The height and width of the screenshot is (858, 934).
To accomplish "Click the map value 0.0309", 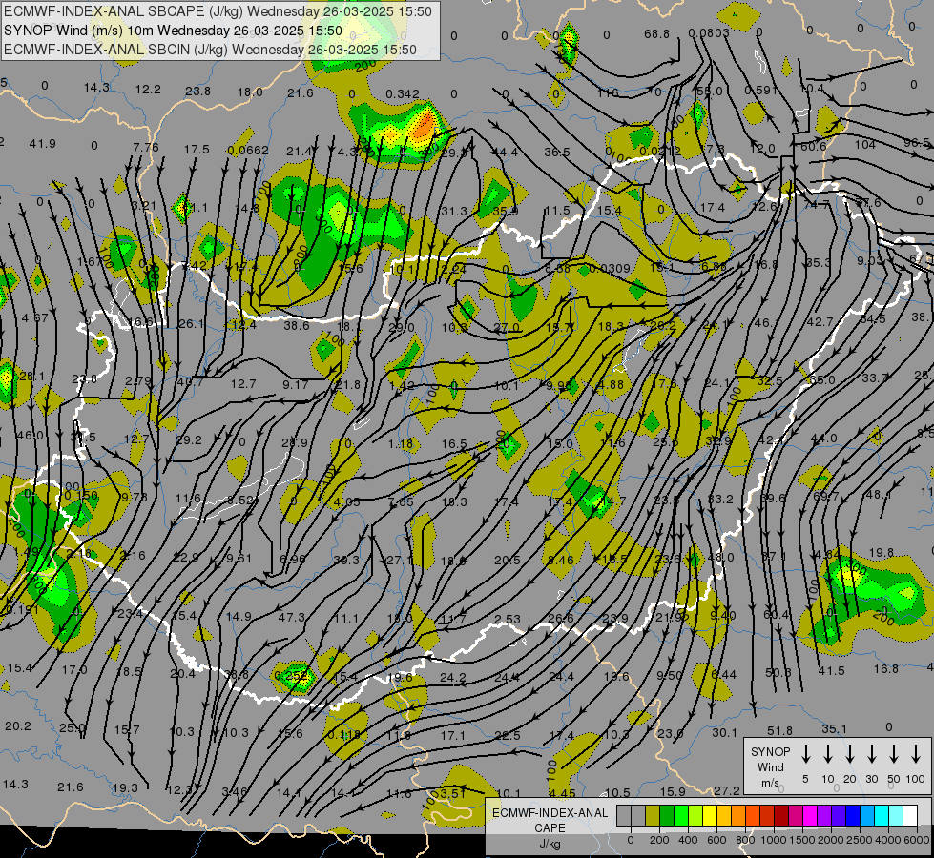I will point(610,269).
